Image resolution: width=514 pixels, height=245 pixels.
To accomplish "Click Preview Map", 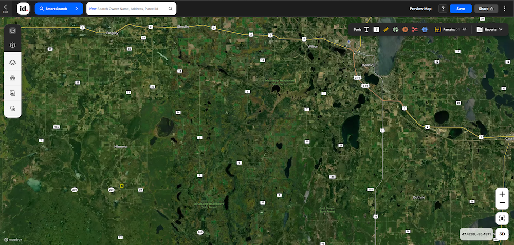I will point(420,9).
